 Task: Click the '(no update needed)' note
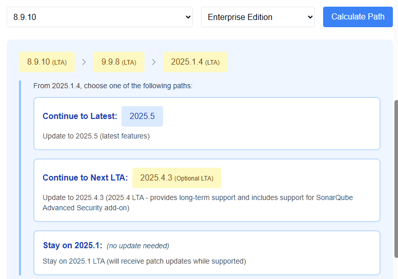(x=137, y=246)
